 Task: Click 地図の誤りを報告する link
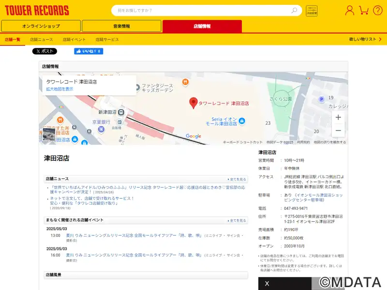[330, 142]
